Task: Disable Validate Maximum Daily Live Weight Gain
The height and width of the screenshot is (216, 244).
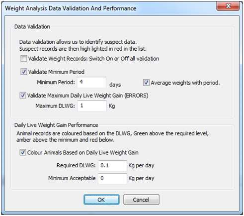Action: (x=23, y=96)
